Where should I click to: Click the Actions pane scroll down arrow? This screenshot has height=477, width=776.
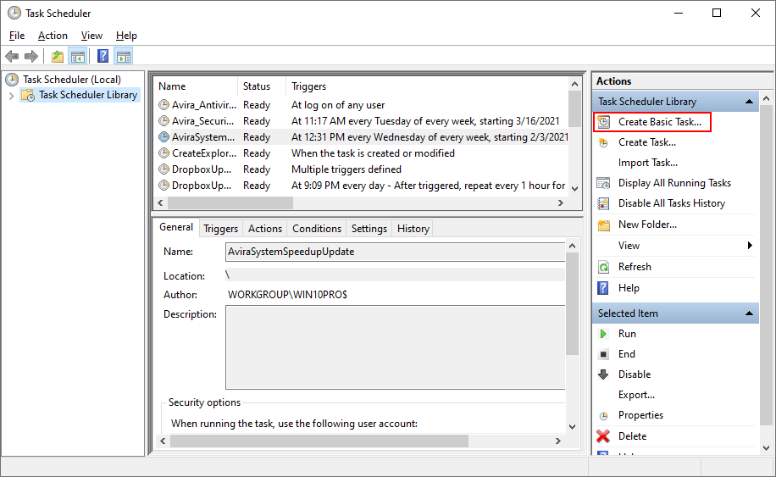766,448
